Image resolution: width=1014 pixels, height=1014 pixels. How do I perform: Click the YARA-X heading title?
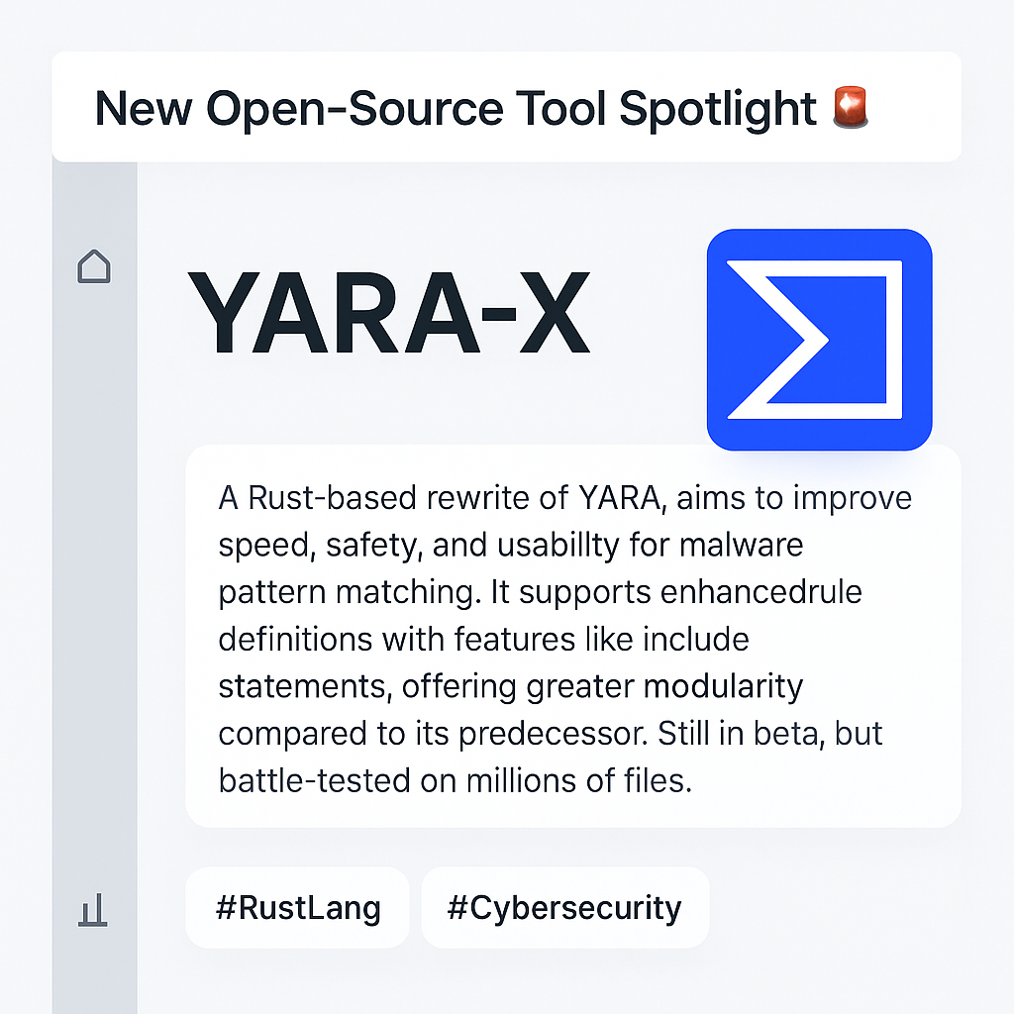pyautogui.click(x=389, y=314)
